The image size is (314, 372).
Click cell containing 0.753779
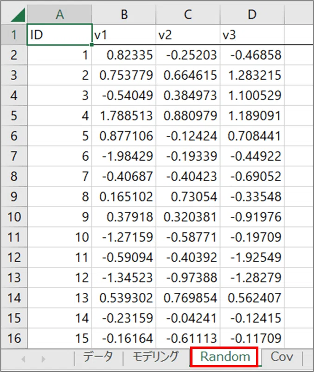click(124, 75)
